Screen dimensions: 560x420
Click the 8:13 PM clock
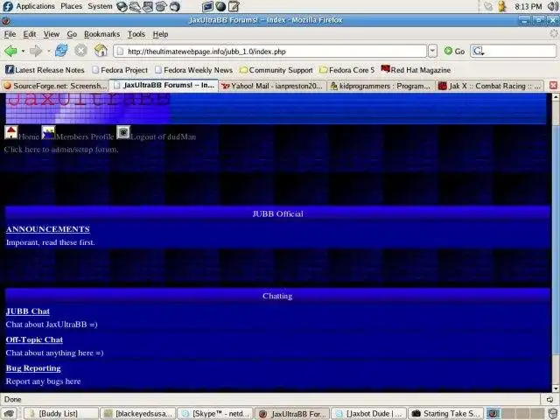pyautogui.click(x=528, y=6)
